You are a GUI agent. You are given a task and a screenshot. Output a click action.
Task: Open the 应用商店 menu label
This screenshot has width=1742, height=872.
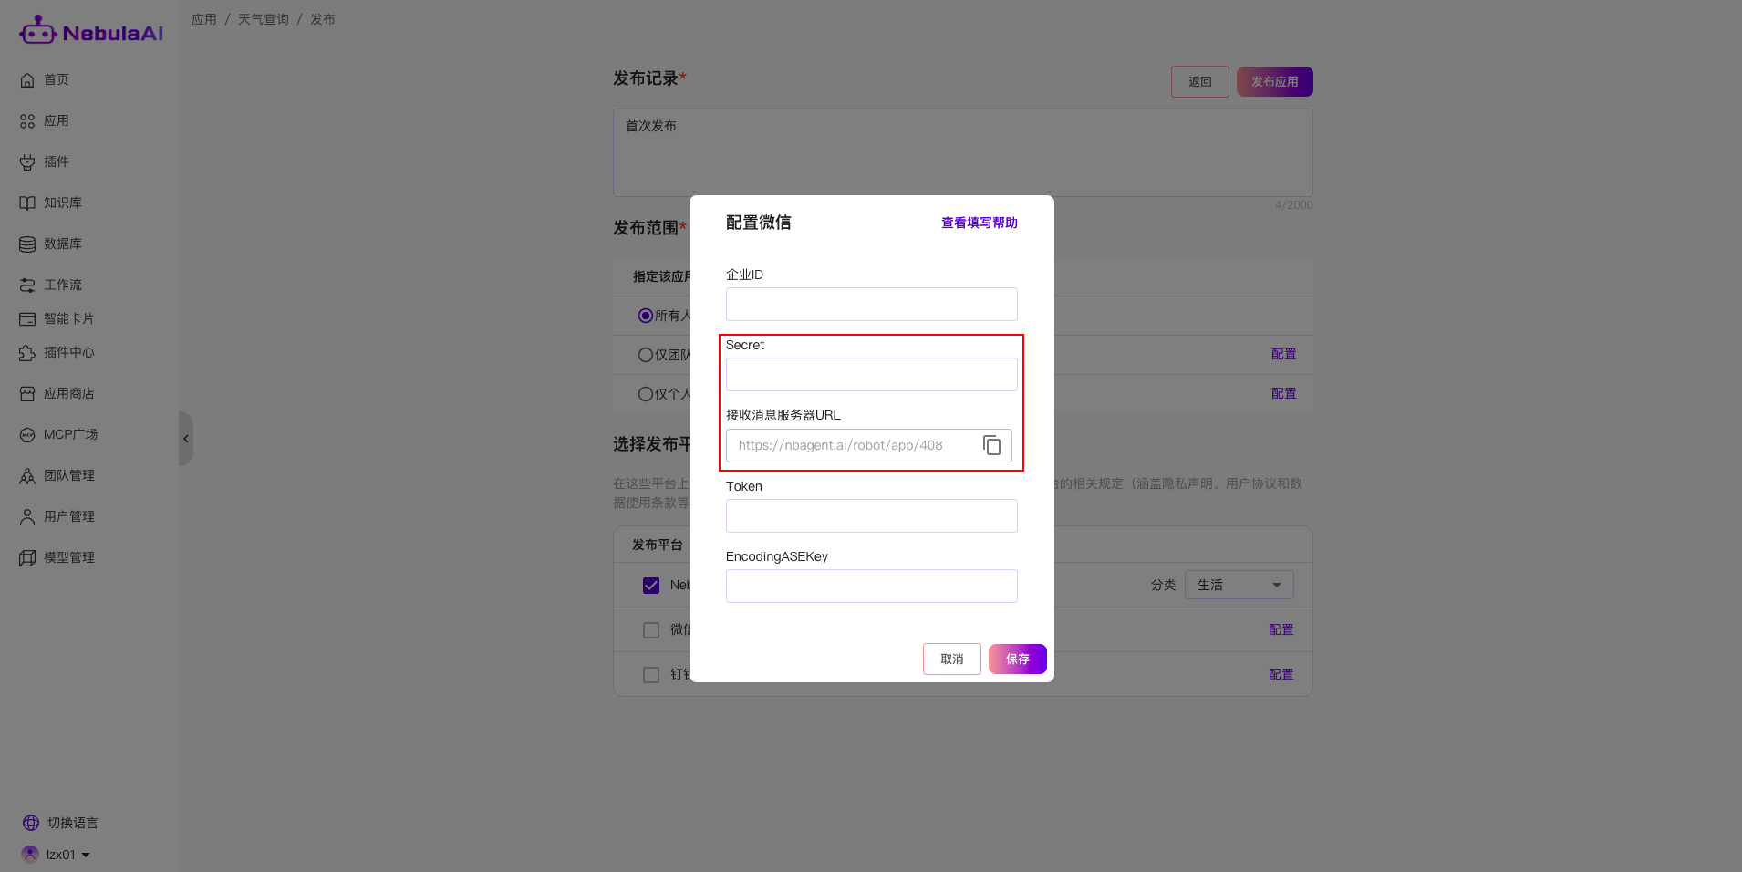tap(69, 393)
